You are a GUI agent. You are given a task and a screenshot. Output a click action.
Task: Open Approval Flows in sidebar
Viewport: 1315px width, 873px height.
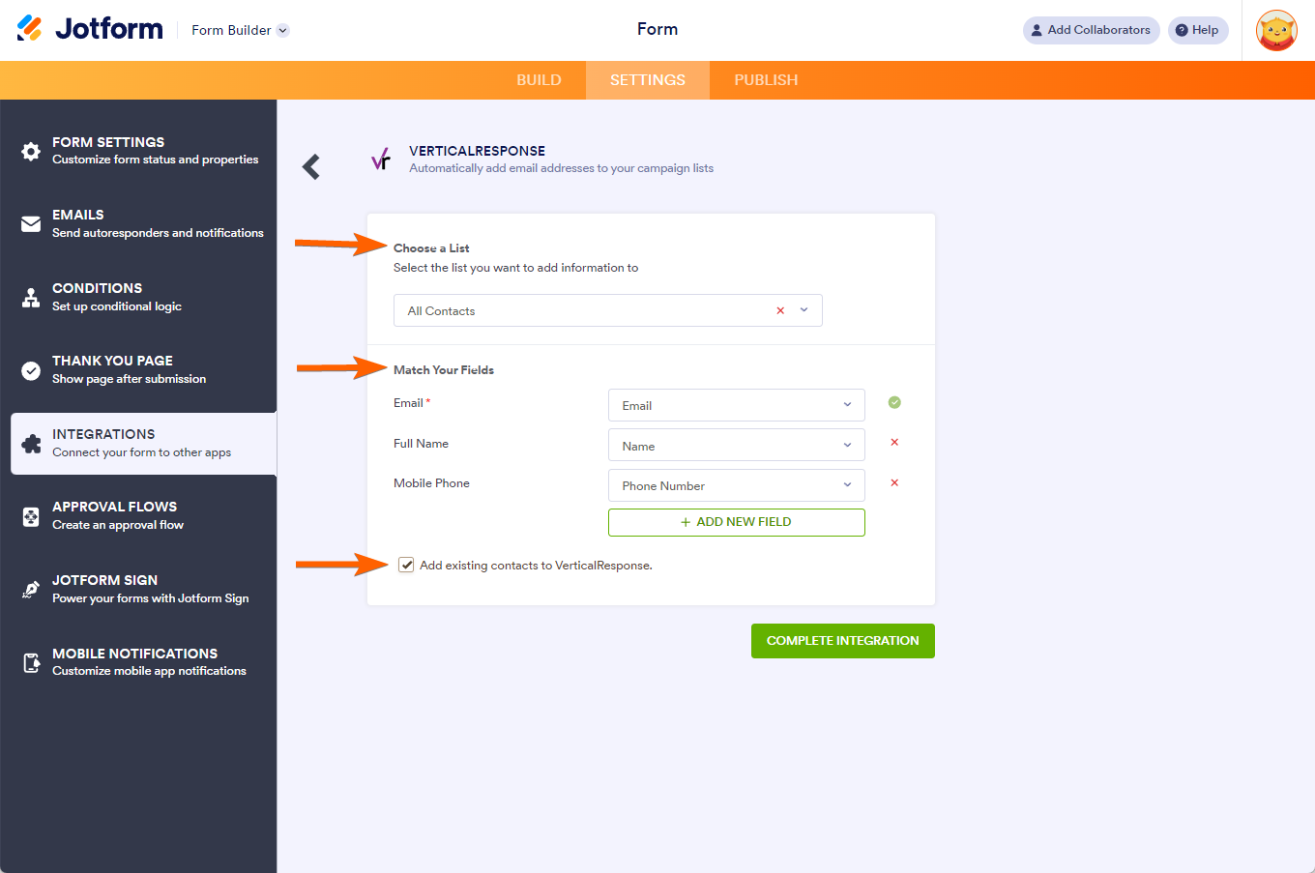click(115, 515)
